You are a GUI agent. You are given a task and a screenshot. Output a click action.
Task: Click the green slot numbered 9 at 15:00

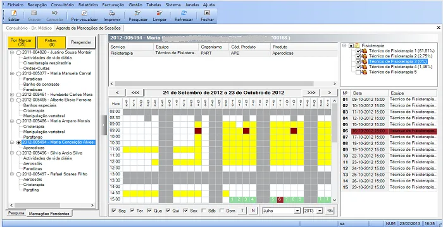pyautogui.click(x=301, y=199)
